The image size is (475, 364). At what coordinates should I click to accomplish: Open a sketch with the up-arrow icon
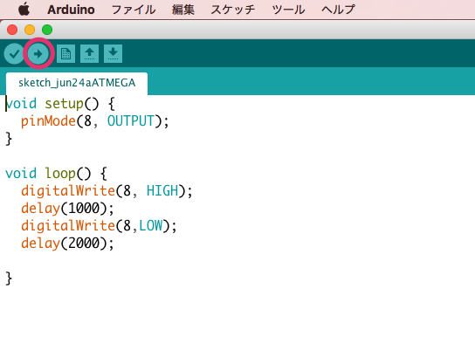[x=89, y=54]
